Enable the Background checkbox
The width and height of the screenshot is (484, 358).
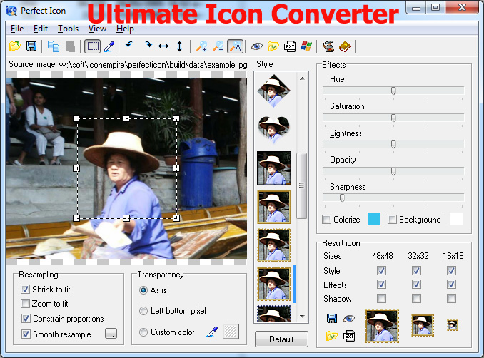pyautogui.click(x=392, y=219)
